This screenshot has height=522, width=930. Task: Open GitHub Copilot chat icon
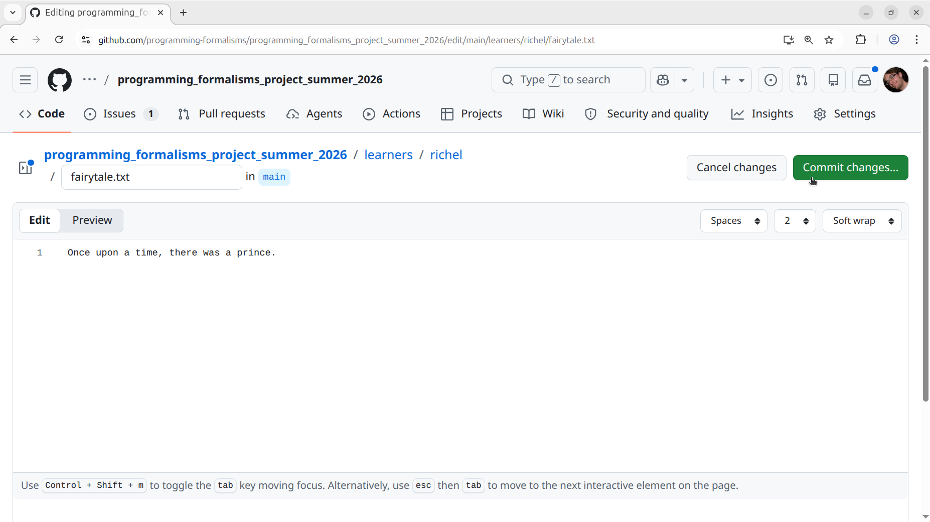coord(663,80)
